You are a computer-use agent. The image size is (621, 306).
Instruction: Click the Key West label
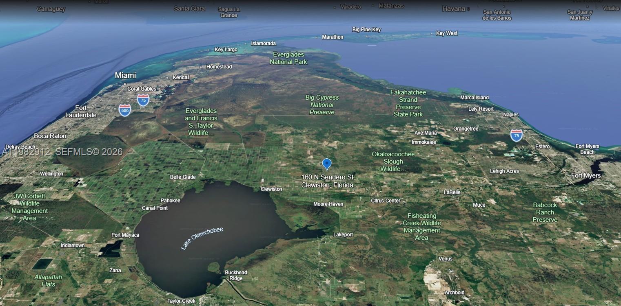(x=447, y=33)
